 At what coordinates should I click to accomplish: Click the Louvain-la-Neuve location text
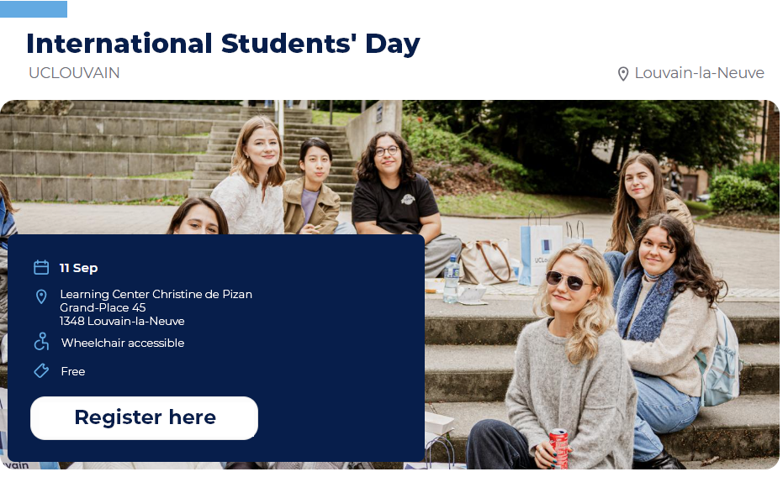tap(699, 73)
